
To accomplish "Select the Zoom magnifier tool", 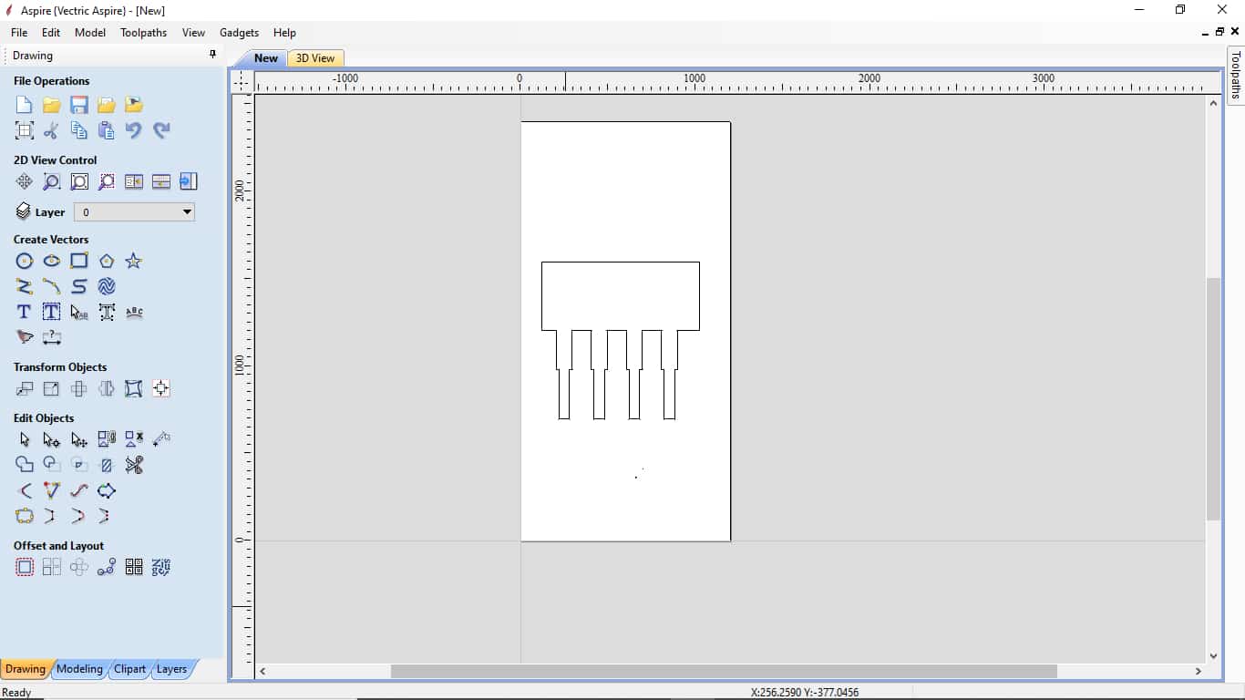I will coord(52,181).
